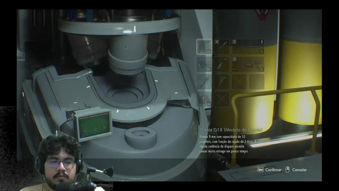
Task: Select the green herb item
Action: [222, 82]
